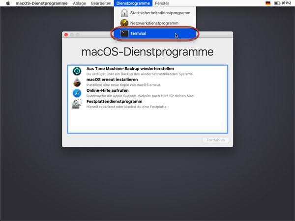Click the macOS Mojave installer icon
The height and width of the screenshot is (221, 295).
pos(77,82)
